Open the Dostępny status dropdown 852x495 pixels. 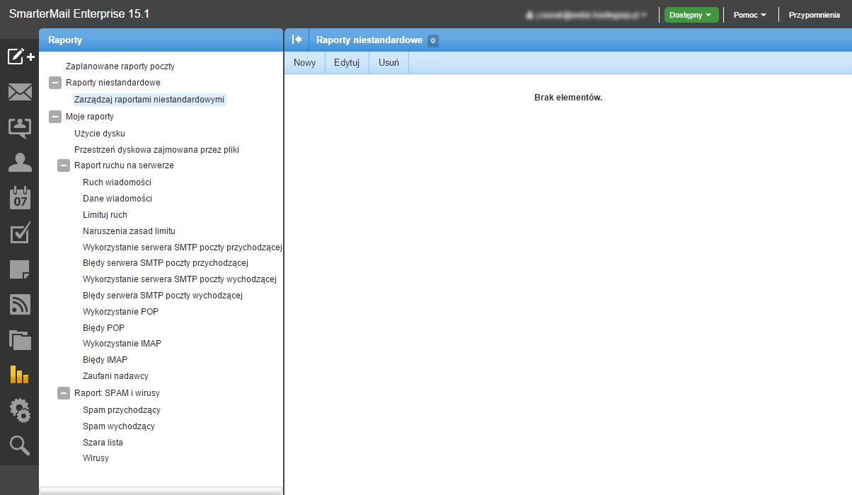tap(691, 15)
